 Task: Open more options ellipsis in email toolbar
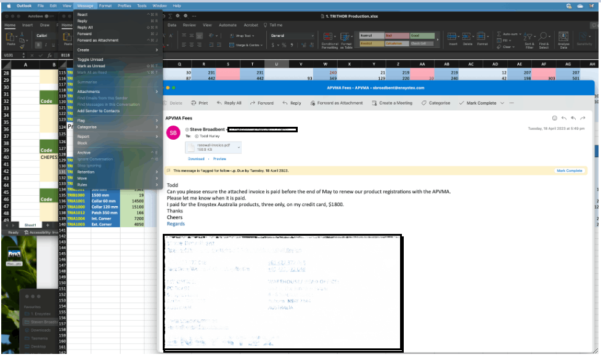point(511,103)
